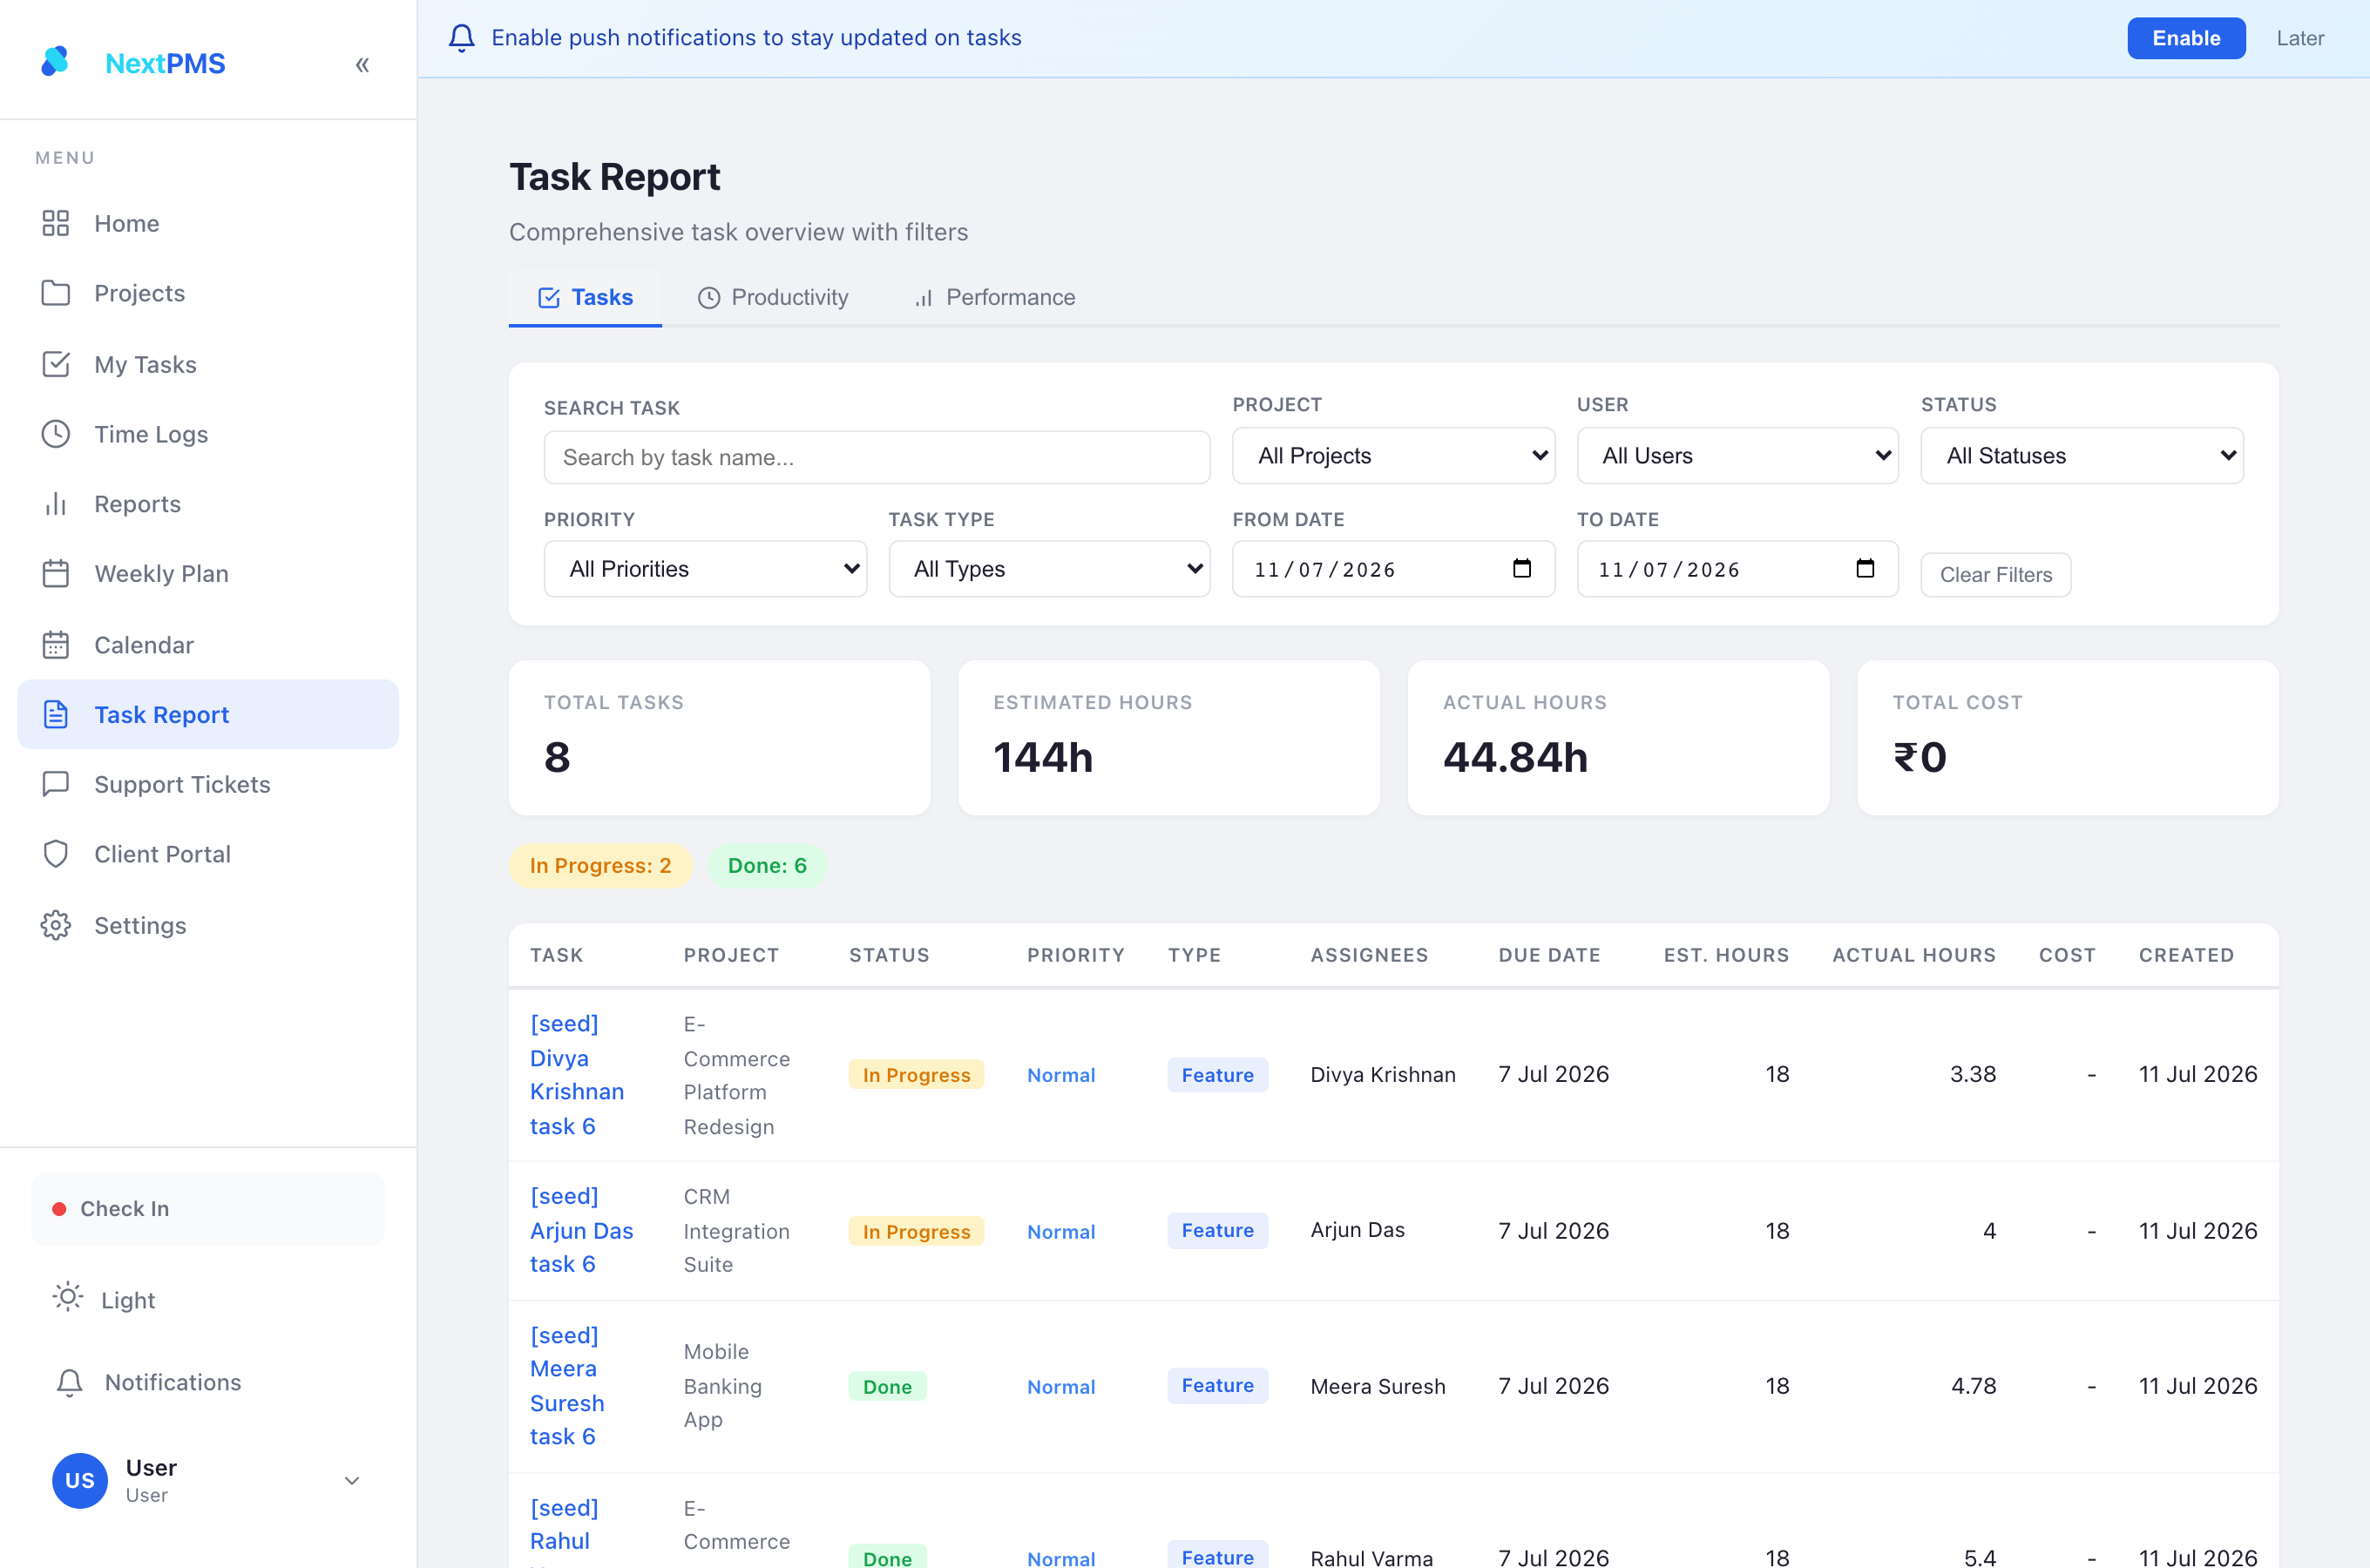Collapse the sidebar with double-chevron icon

pyautogui.click(x=362, y=65)
